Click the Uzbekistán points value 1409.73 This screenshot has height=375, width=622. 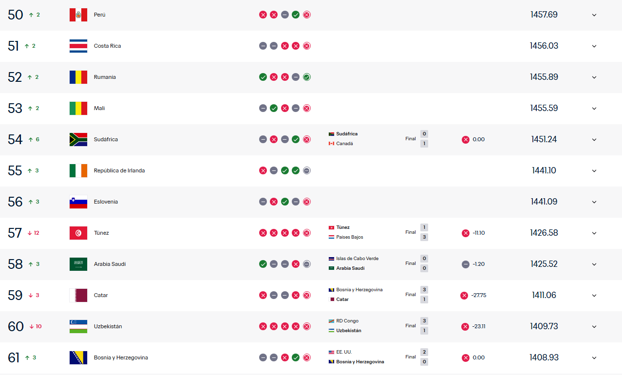click(544, 326)
